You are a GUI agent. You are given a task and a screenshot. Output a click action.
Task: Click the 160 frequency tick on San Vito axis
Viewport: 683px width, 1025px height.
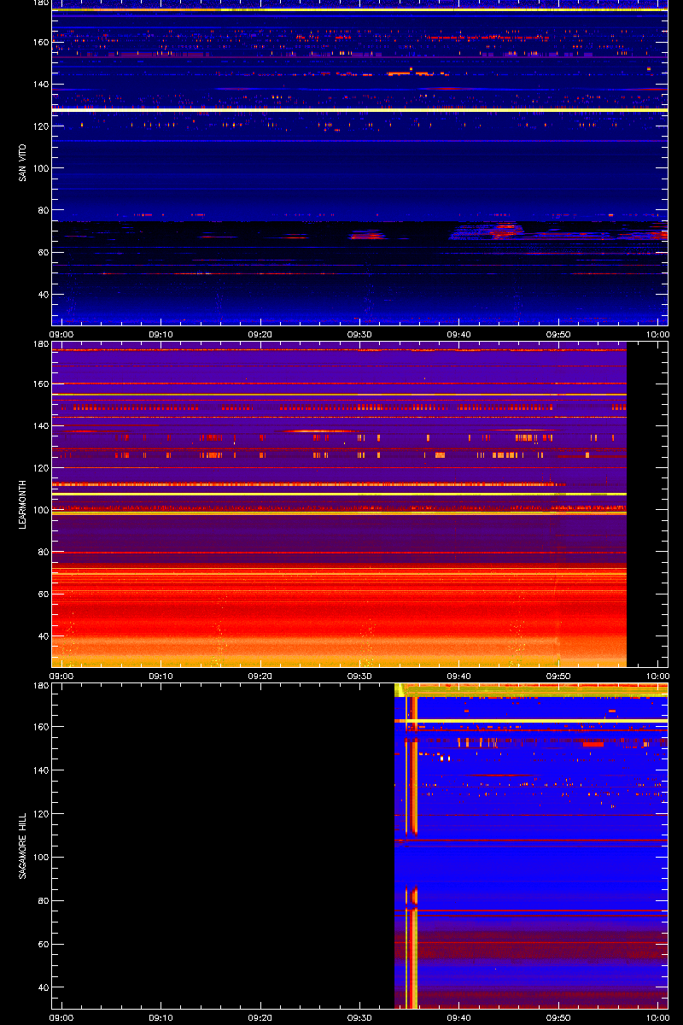39,43
